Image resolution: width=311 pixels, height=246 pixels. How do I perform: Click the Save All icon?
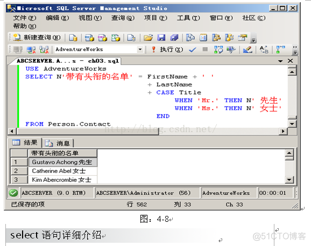tap(174, 38)
